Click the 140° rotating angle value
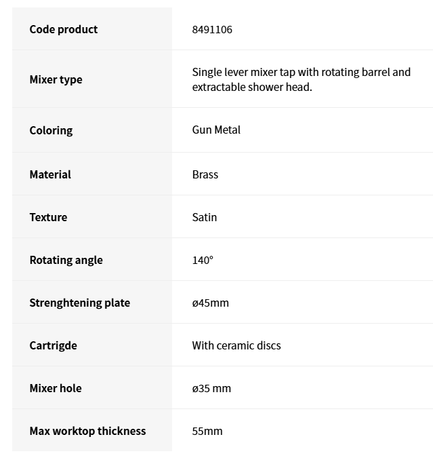433x458 pixels. tap(203, 260)
